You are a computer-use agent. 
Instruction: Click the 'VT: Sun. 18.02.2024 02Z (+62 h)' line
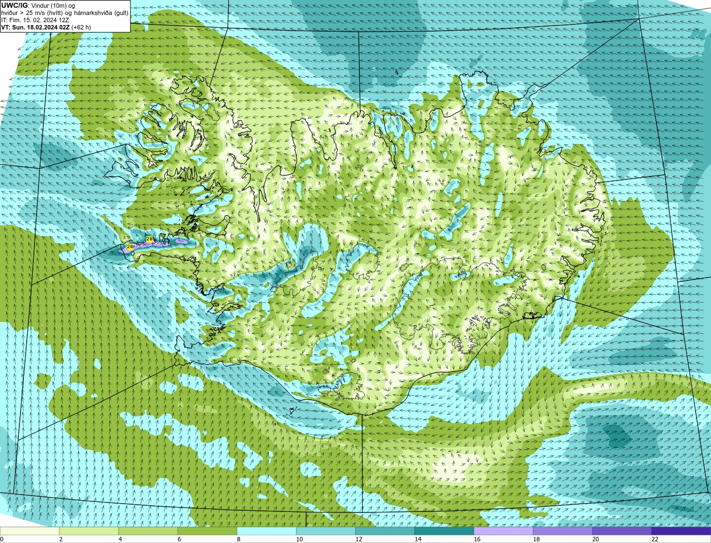[x=46, y=27]
